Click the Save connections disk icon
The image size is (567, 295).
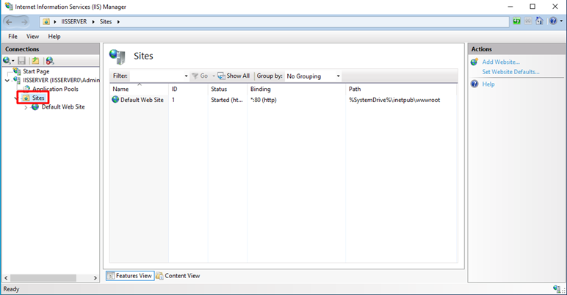(22, 60)
